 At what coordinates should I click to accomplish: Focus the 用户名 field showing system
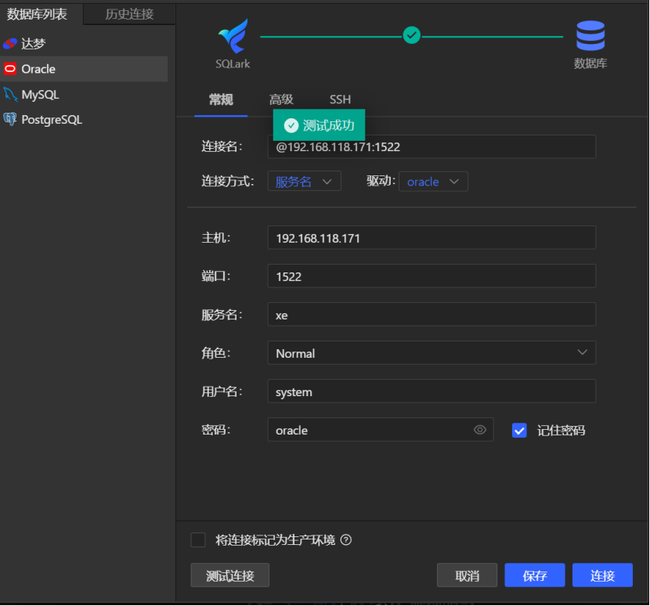432,391
